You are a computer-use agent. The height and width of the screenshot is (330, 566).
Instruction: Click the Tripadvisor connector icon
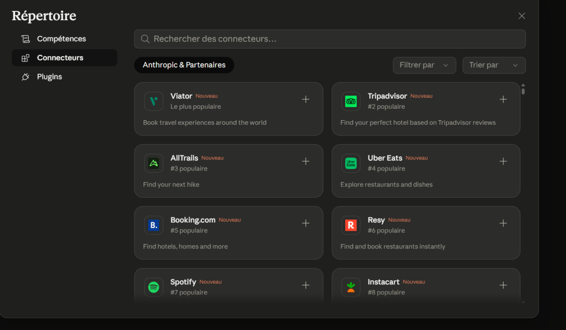351,101
